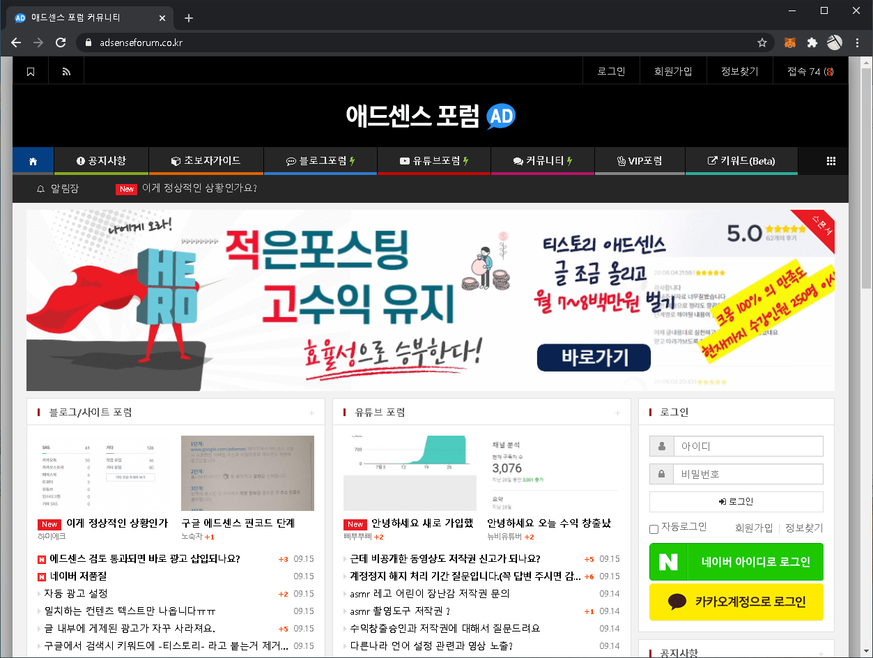Open the 이게 정상적인 상황인가요? ticker notice

coord(199,188)
